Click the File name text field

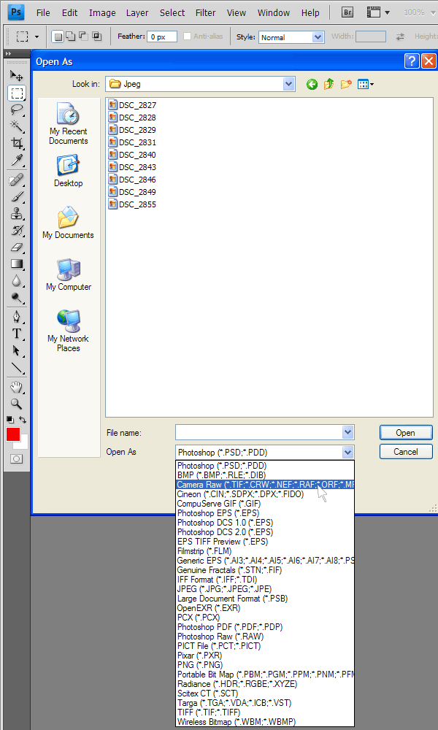coord(259,432)
